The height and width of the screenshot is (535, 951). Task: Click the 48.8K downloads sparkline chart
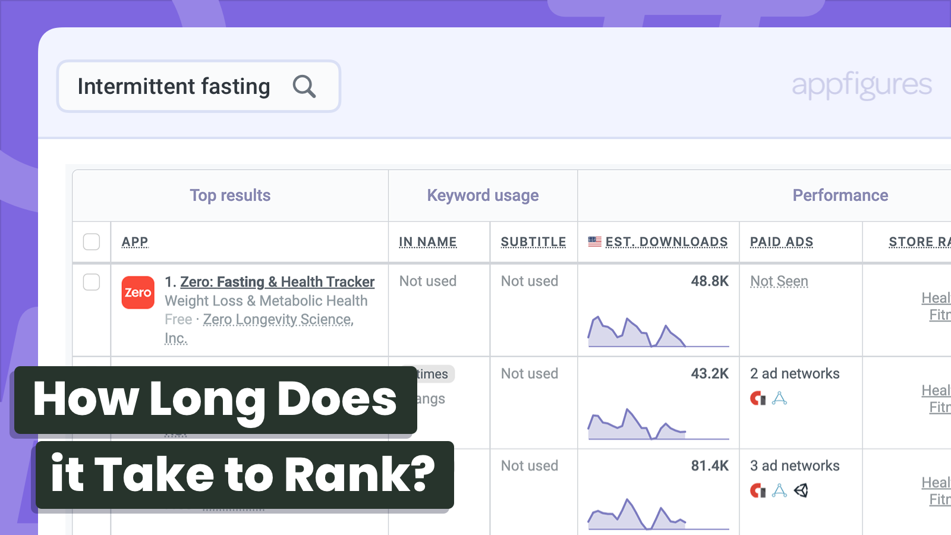click(658, 331)
